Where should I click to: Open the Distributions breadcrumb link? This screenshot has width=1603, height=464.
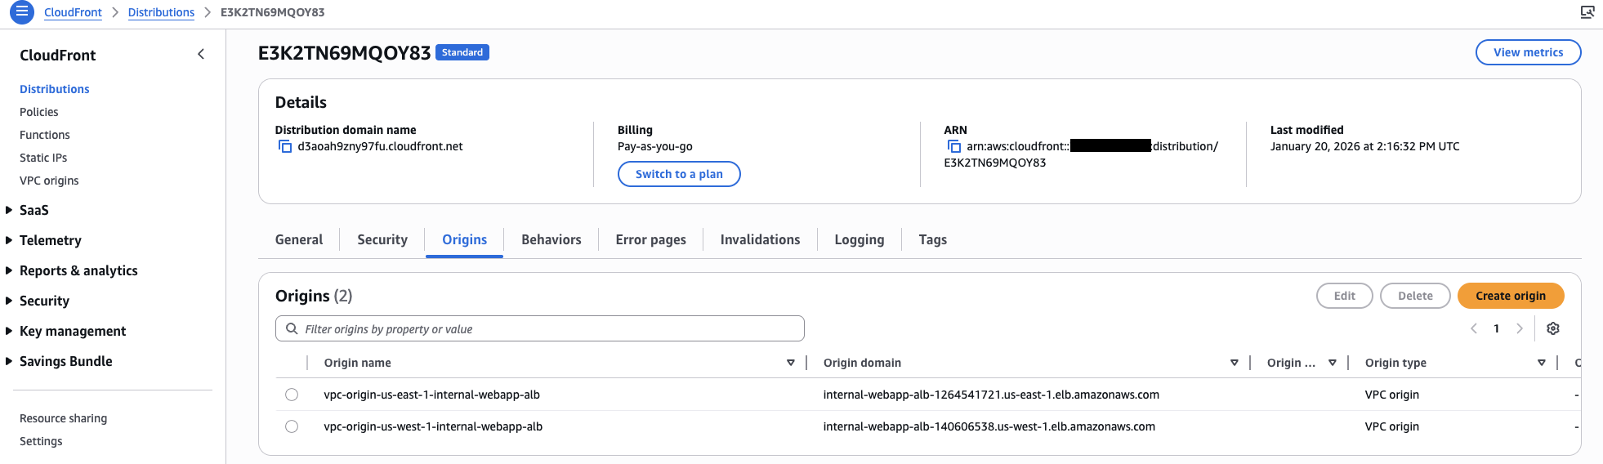tap(161, 12)
